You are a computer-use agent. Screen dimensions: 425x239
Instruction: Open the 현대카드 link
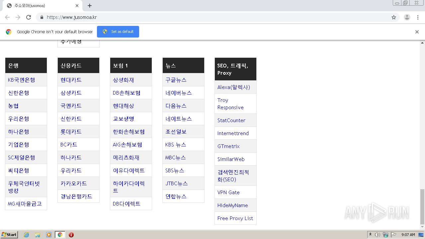(71, 80)
